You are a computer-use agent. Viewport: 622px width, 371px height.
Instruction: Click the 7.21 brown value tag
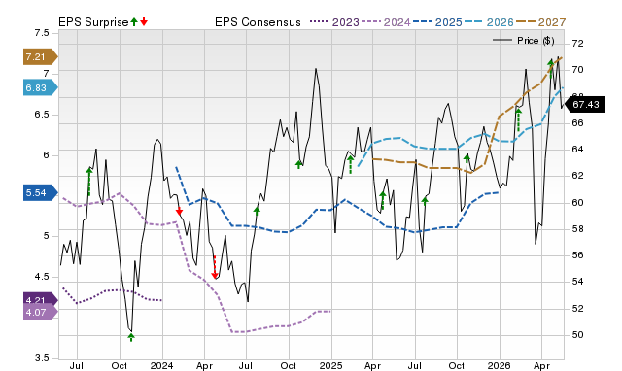(40, 57)
